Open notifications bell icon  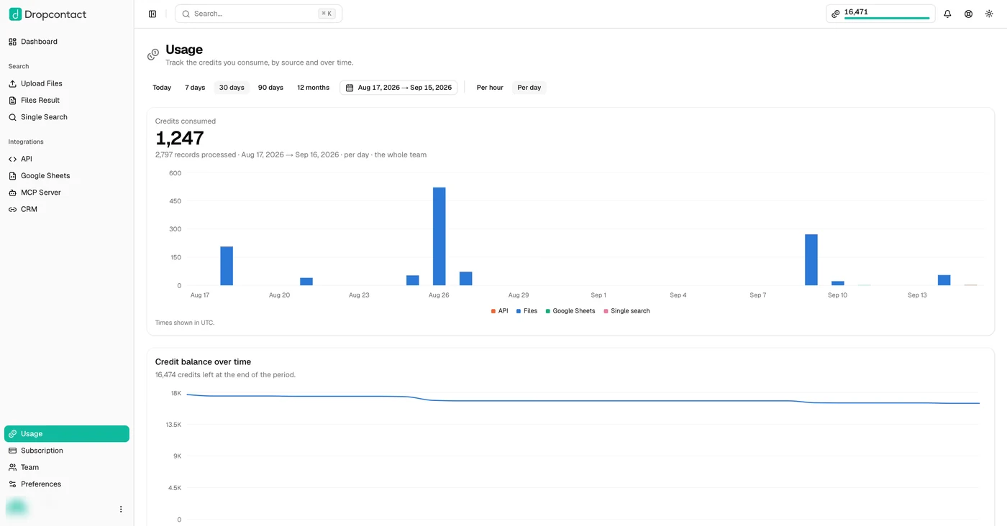pos(947,14)
